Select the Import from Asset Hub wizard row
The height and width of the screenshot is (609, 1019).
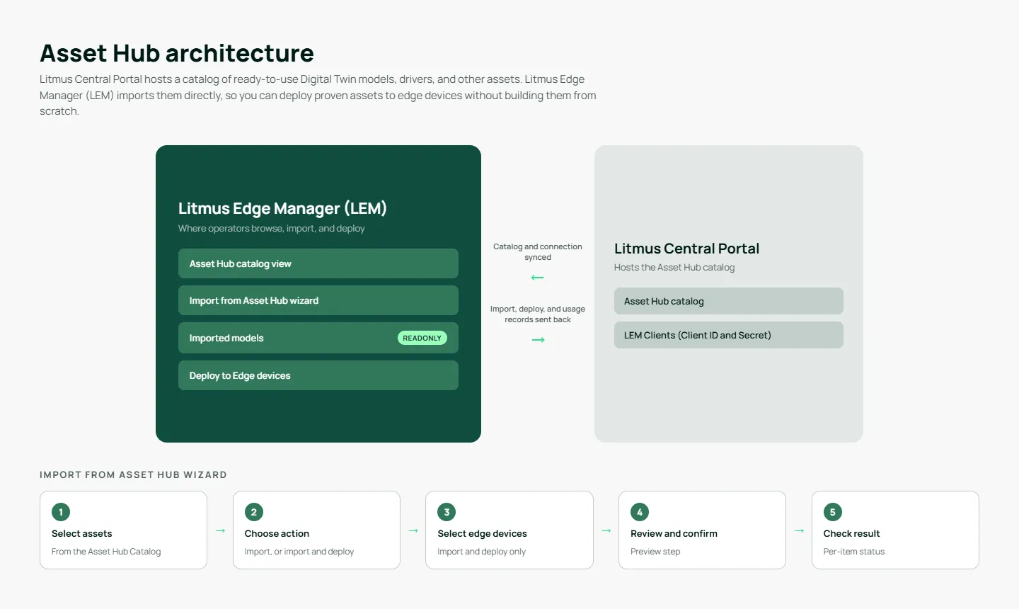pos(318,300)
